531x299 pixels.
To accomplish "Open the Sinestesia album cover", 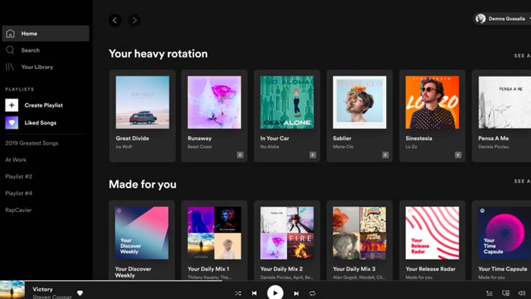I will point(432,102).
